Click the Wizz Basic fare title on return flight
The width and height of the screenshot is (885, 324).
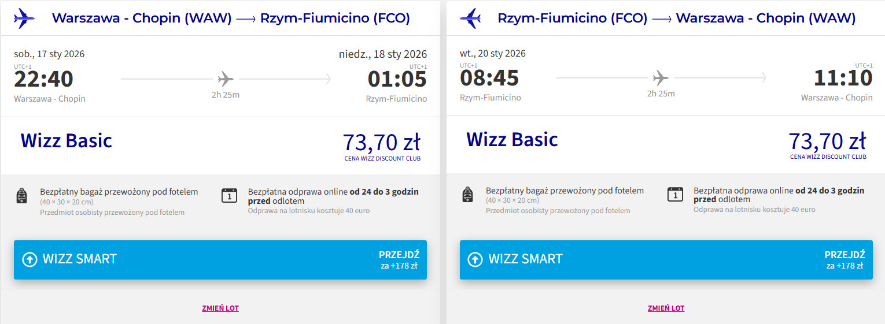click(x=512, y=140)
